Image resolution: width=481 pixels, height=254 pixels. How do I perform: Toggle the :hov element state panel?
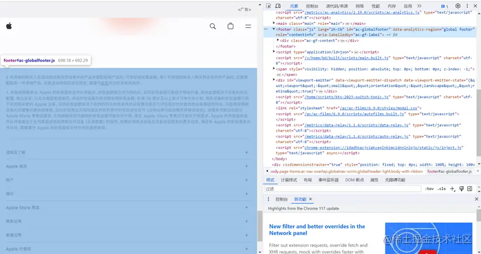pyautogui.click(x=429, y=189)
